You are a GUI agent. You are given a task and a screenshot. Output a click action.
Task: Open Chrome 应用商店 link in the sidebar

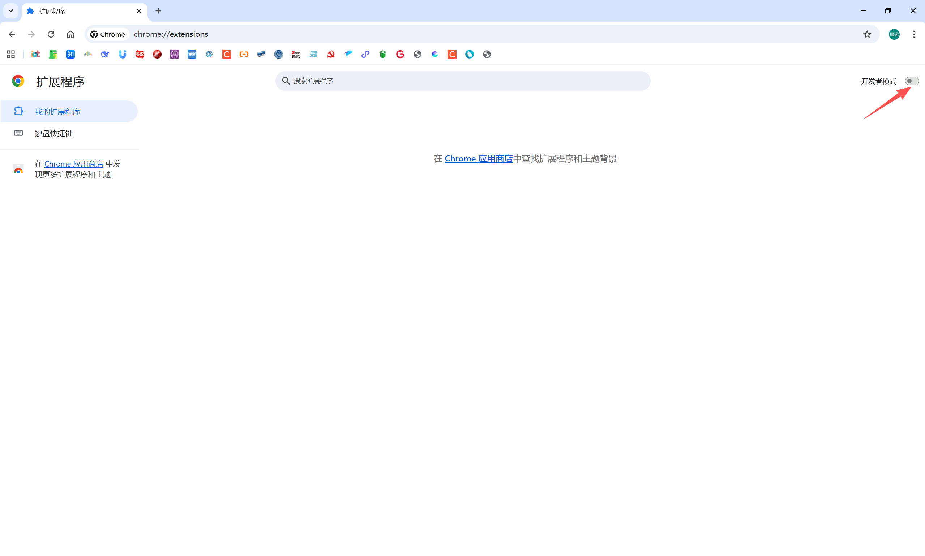pyautogui.click(x=73, y=164)
